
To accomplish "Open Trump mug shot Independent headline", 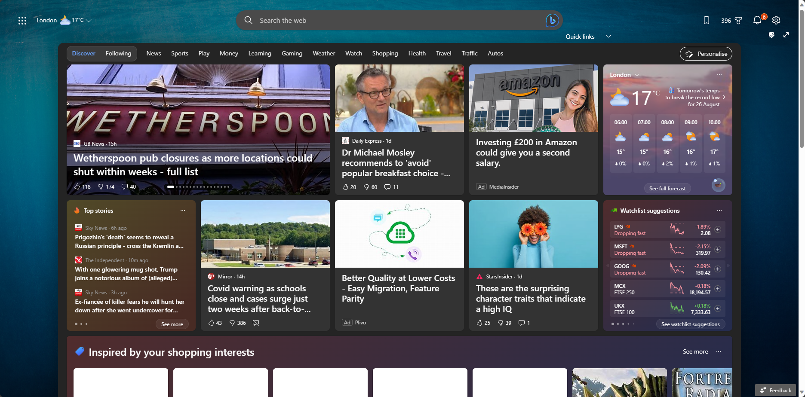I will (x=126, y=274).
